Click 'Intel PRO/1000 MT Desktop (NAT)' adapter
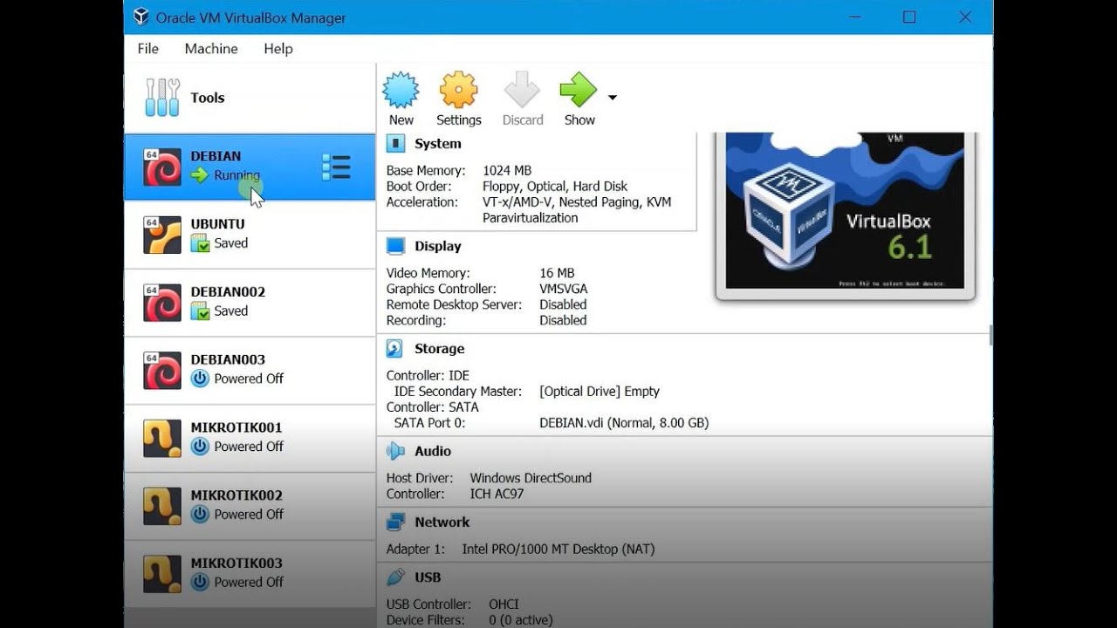This screenshot has height=628, width=1117. pyautogui.click(x=558, y=549)
